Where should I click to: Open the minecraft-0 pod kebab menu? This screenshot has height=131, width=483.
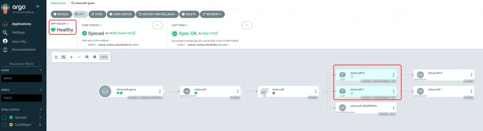pyautogui.click(x=394, y=75)
